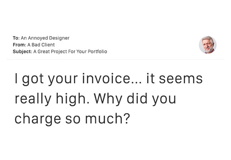Select the "To:" field label
Image resolution: width=231 pixels, height=160 pixels.
(16, 38)
